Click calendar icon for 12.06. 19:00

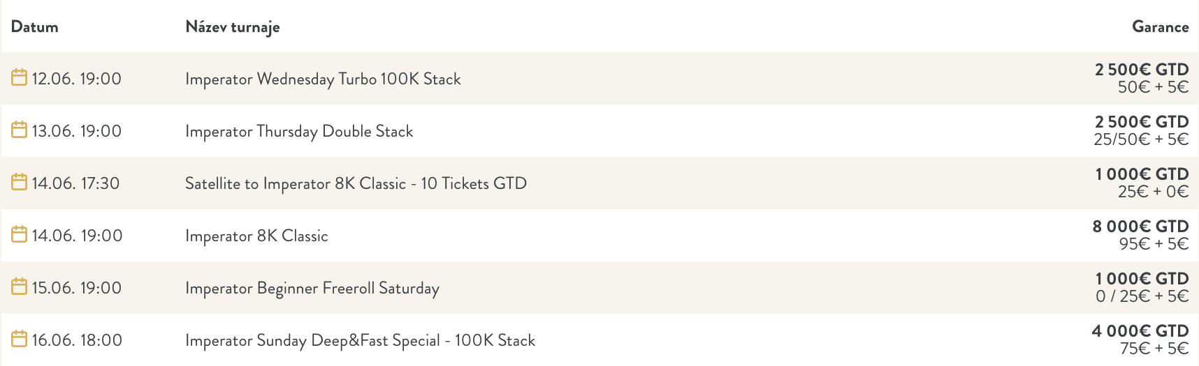click(x=20, y=77)
